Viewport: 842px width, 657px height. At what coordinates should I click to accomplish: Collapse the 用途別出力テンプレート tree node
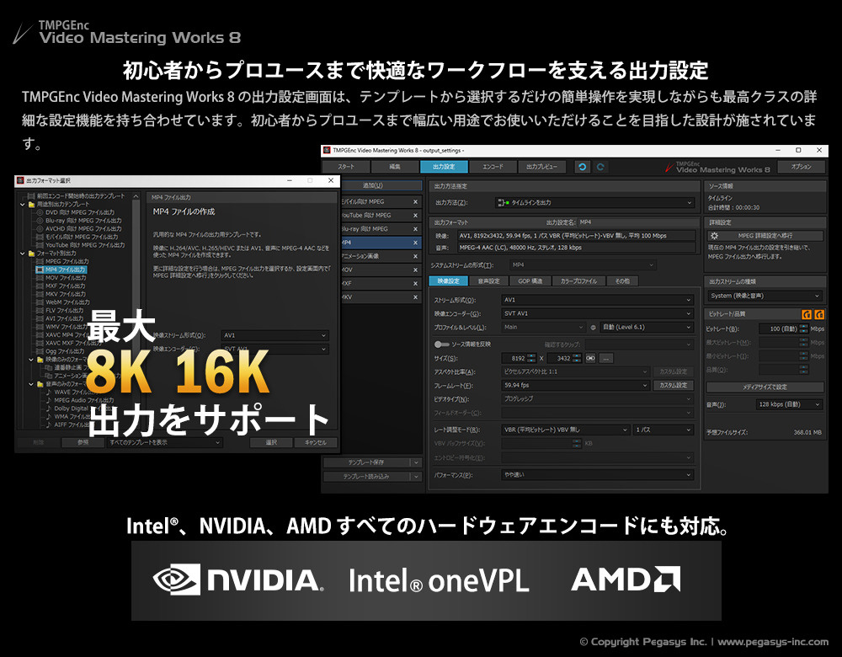pyautogui.click(x=23, y=204)
